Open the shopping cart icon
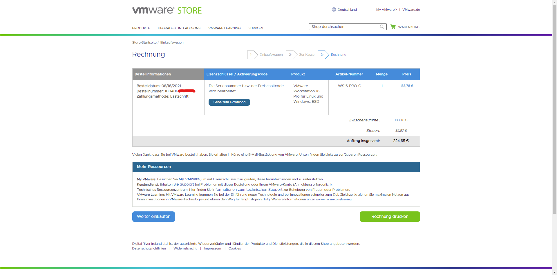This screenshot has width=557, height=275. [x=393, y=26]
